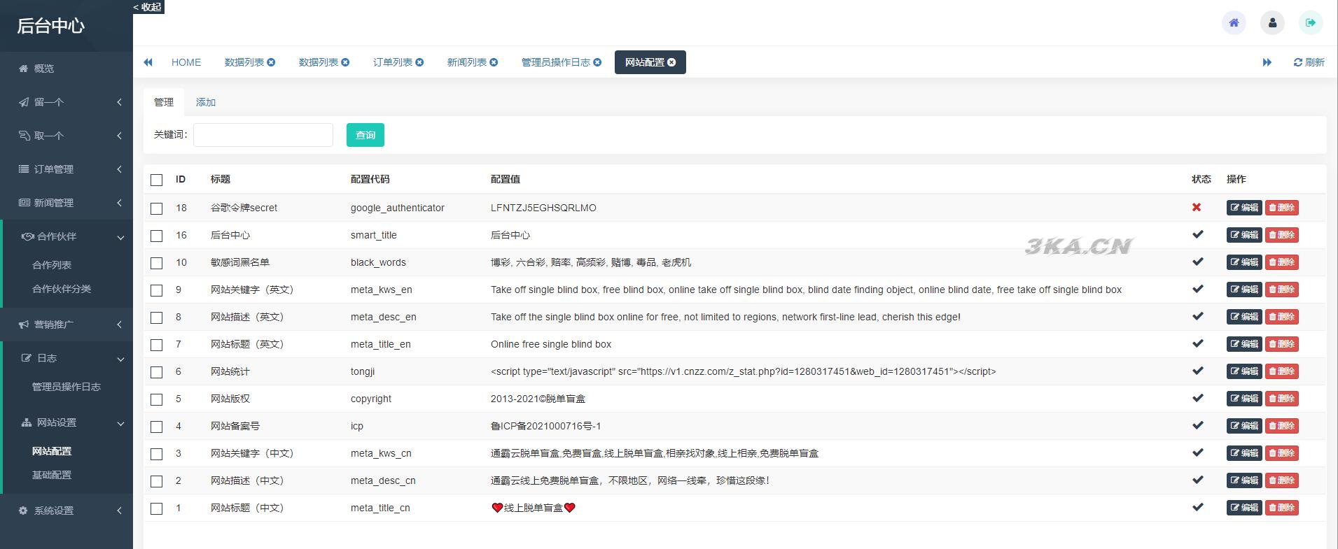Click status checkmark in tongji row
Image resolution: width=1338 pixels, height=549 pixels.
[x=1198, y=371]
